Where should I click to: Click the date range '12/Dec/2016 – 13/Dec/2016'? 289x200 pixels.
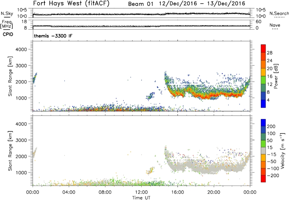click(202, 4)
